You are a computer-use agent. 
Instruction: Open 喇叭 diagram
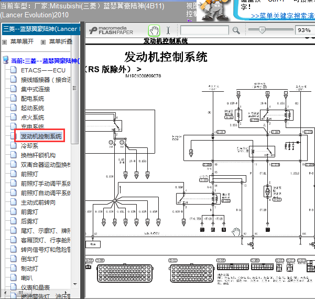click(27, 278)
